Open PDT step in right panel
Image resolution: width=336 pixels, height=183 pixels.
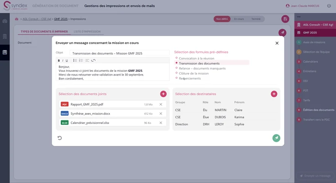click(x=305, y=91)
